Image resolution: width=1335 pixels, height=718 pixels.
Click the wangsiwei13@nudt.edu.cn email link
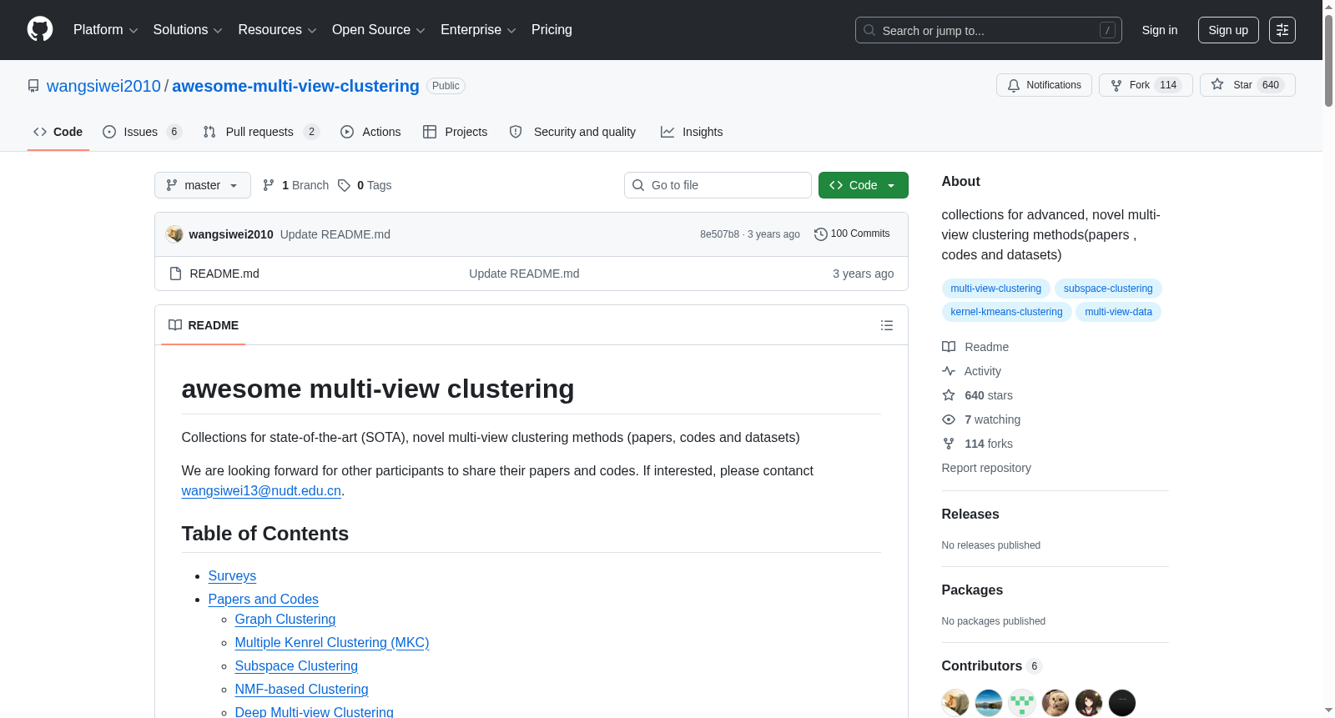coord(261,490)
